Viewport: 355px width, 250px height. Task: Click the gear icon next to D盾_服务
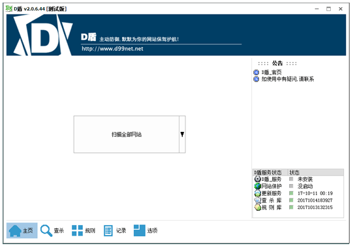point(257,179)
